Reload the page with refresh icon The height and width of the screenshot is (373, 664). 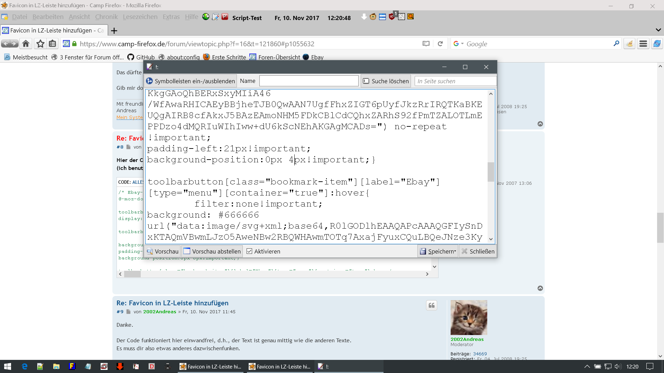pos(440,44)
